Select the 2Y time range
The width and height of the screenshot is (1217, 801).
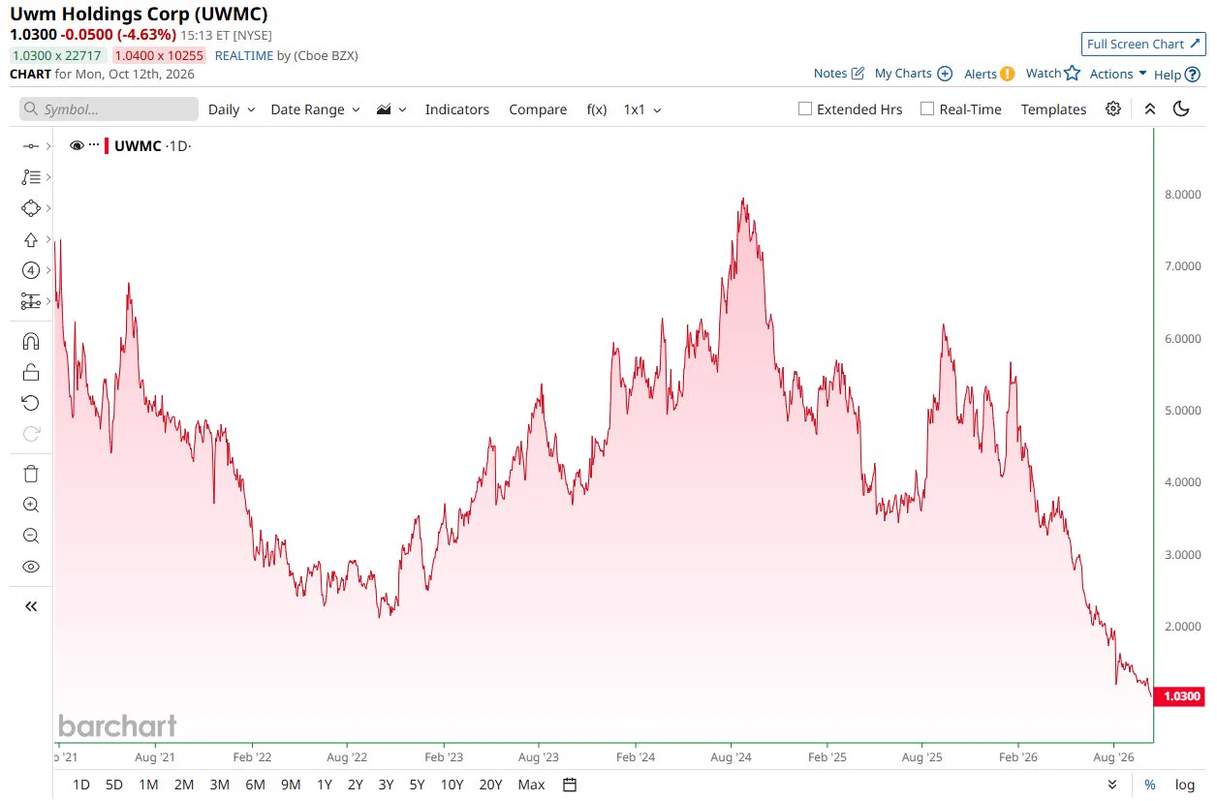[x=356, y=785]
